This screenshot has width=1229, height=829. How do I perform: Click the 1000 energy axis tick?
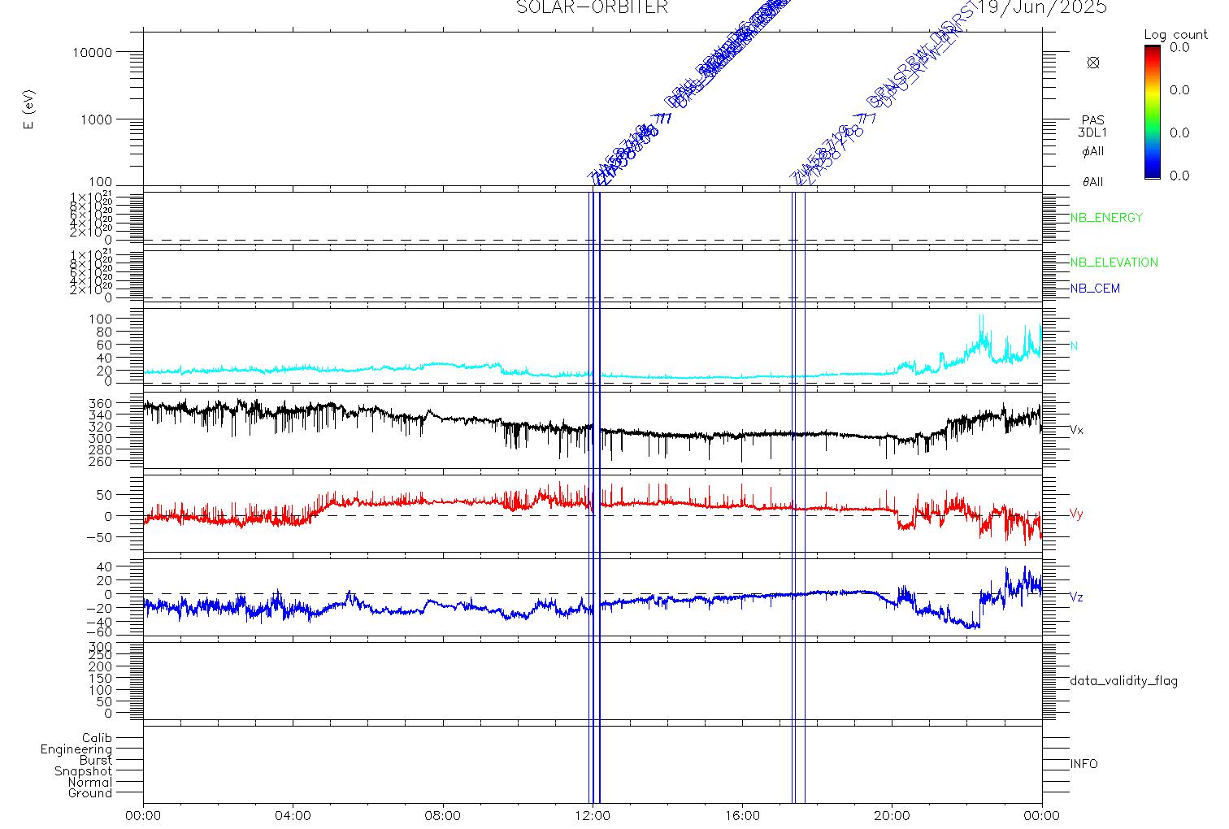97,119
